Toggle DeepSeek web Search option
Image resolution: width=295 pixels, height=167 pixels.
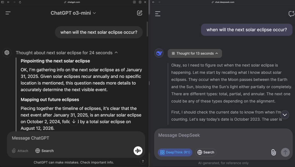click(x=206, y=152)
